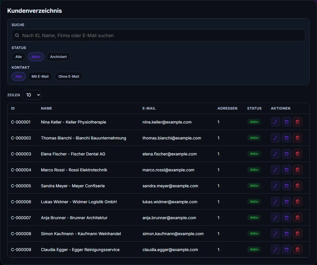Screen dimensions: 317x265
Task: Delete Simon Kaufmann's row
Action: [298, 234]
